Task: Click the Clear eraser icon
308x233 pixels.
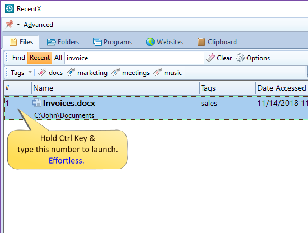Action: pos(211,58)
